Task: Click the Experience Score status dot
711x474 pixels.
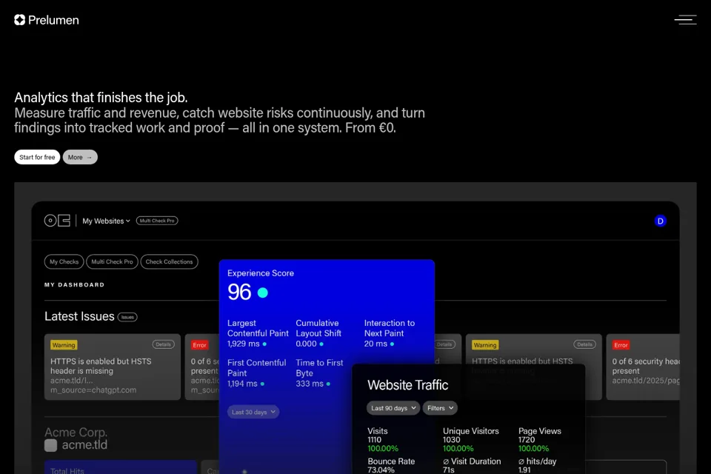Action: pyautogui.click(x=262, y=293)
